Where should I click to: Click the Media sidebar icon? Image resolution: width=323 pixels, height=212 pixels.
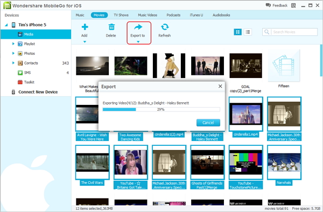point(20,34)
